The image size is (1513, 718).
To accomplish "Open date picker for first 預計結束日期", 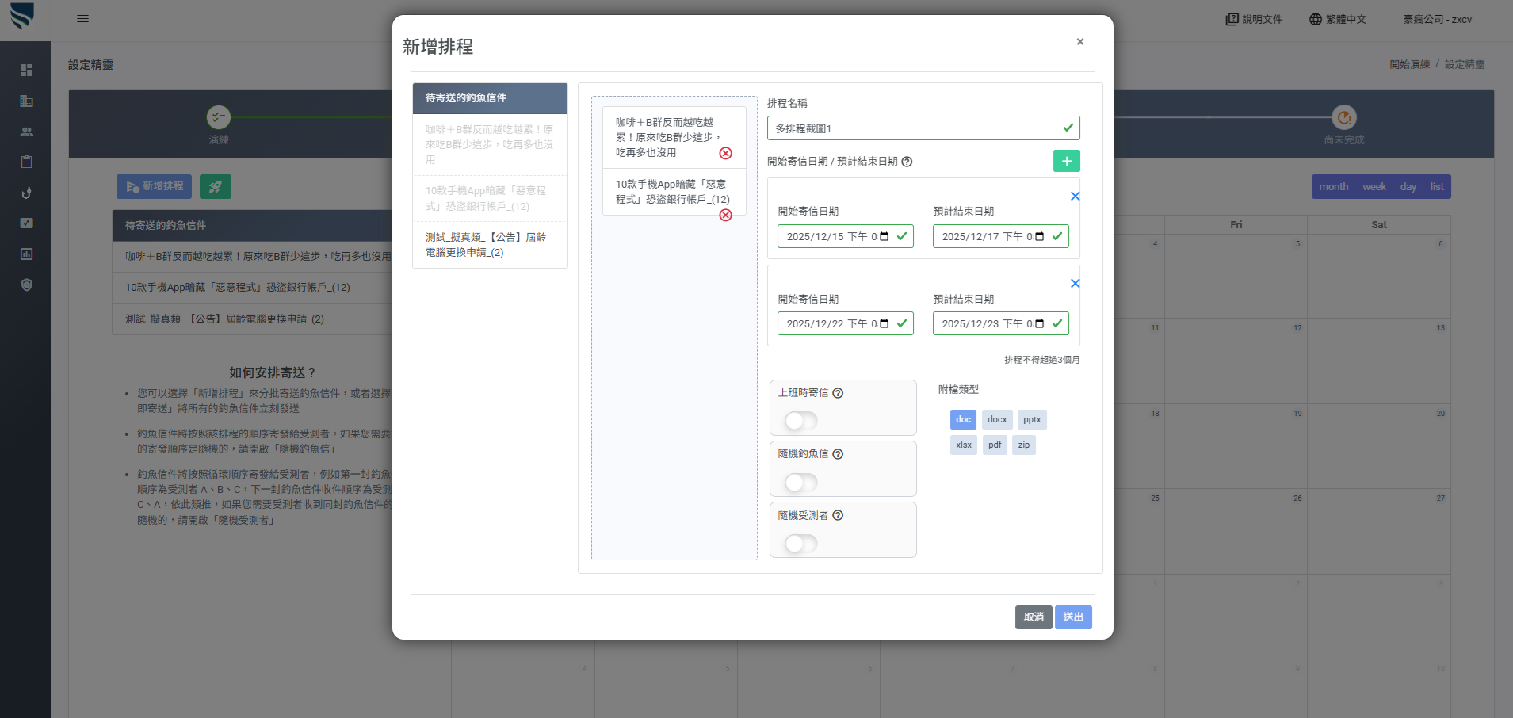I will coord(1040,236).
